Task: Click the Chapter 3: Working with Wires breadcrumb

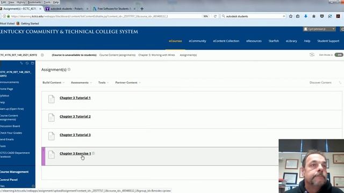Action: (156, 55)
